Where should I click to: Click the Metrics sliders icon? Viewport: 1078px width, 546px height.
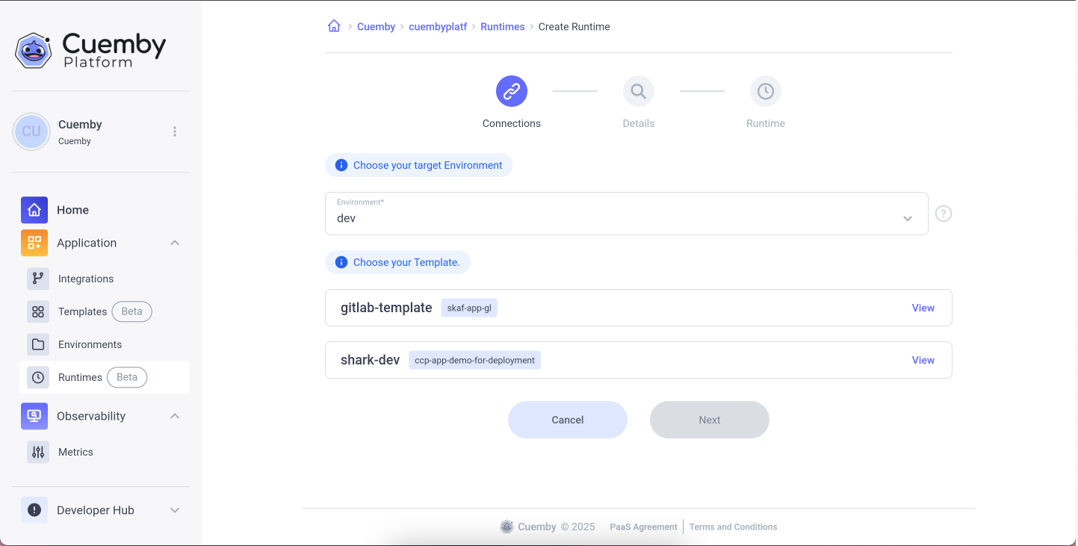click(x=38, y=452)
